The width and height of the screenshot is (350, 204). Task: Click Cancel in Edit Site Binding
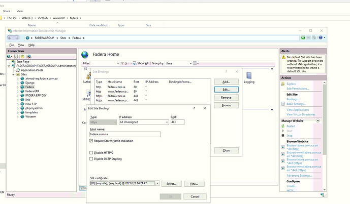[x=195, y=196]
